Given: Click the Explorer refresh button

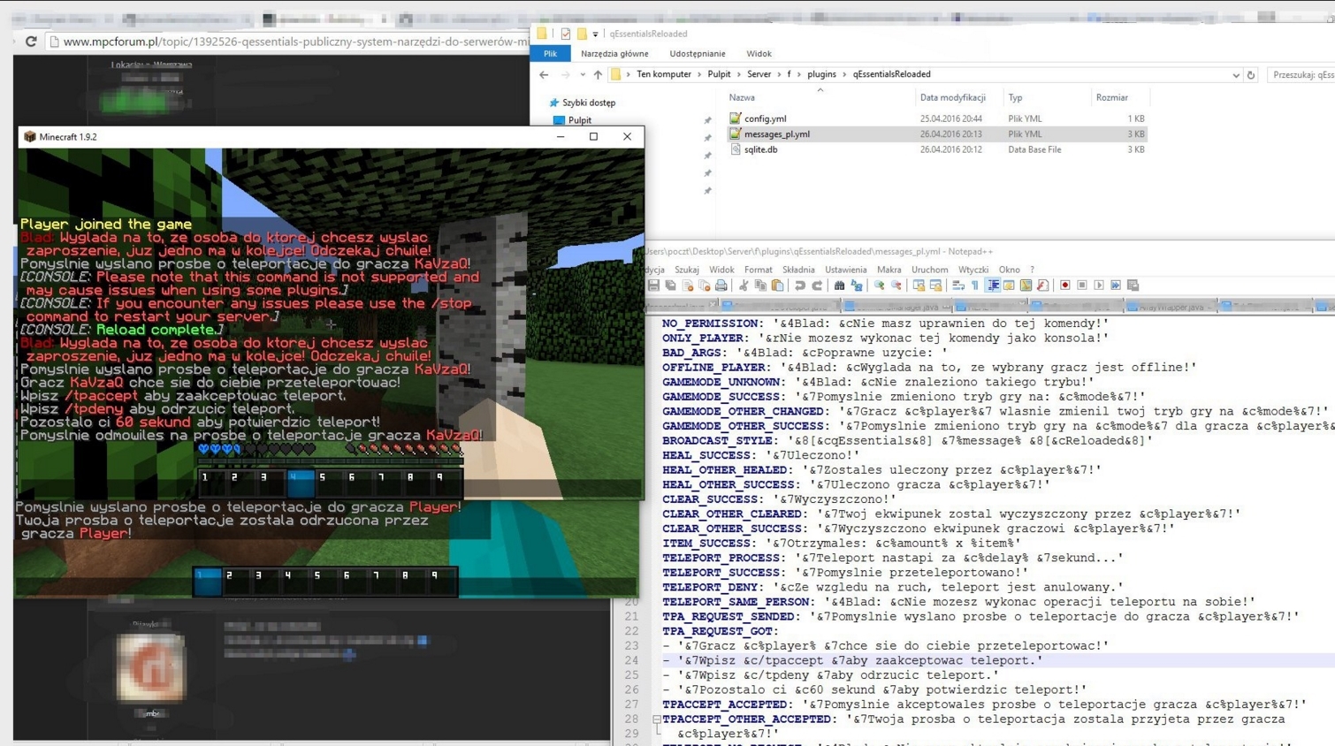Looking at the screenshot, I should pyautogui.click(x=1251, y=75).
